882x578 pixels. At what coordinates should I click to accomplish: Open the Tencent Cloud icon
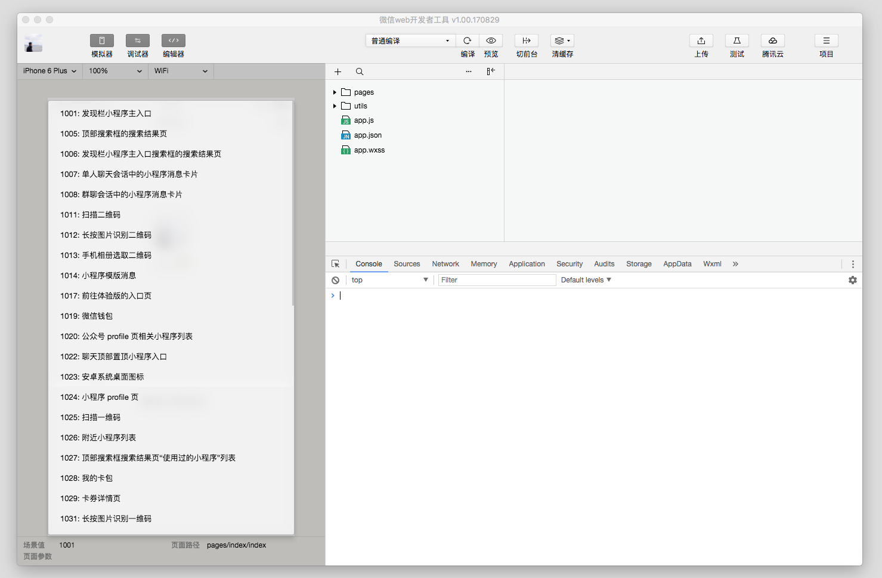click(x=772, y=41)
